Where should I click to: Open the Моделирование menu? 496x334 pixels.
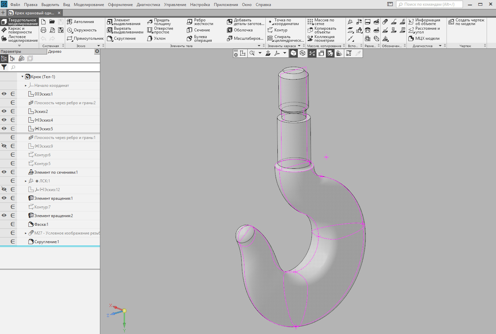(89, 5)
